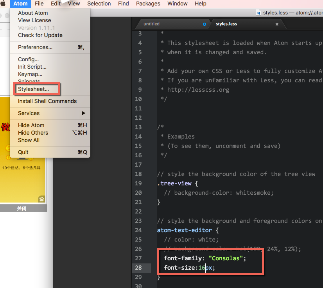
Task: Select Show All menu entry
Action: click(x=50, y=140)
